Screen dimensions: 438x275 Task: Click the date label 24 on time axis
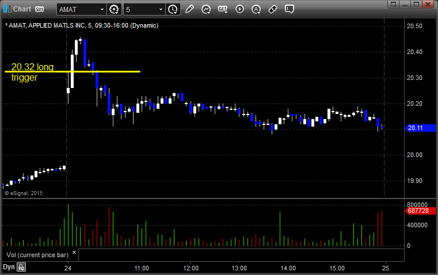(67, 268)
